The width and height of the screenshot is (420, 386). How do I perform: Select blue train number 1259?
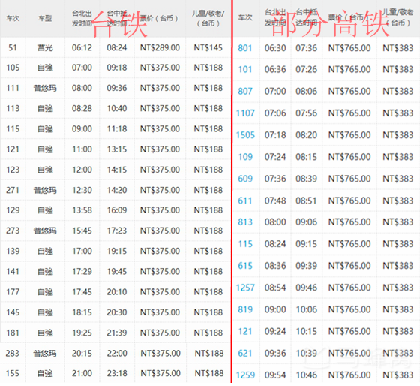tap(245, 375)
